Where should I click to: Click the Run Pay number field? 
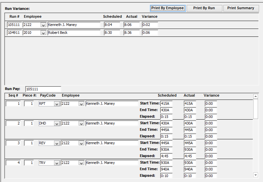pos(43,89)
